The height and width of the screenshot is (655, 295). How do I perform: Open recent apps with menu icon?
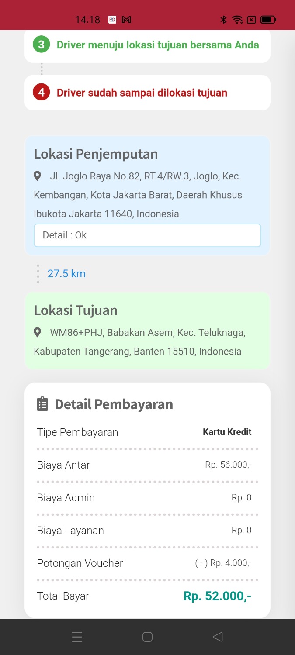(77, 637)
